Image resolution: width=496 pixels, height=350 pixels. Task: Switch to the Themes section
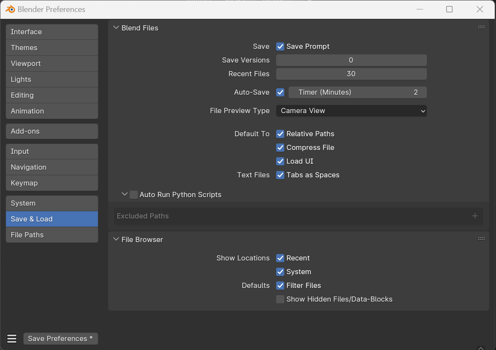click(x=52, y=48)
